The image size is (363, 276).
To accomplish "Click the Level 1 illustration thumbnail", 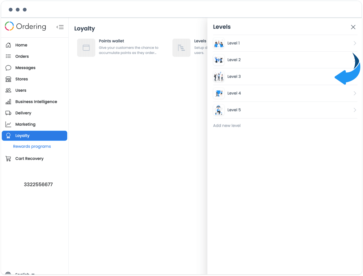I will [x=218, y=43].
